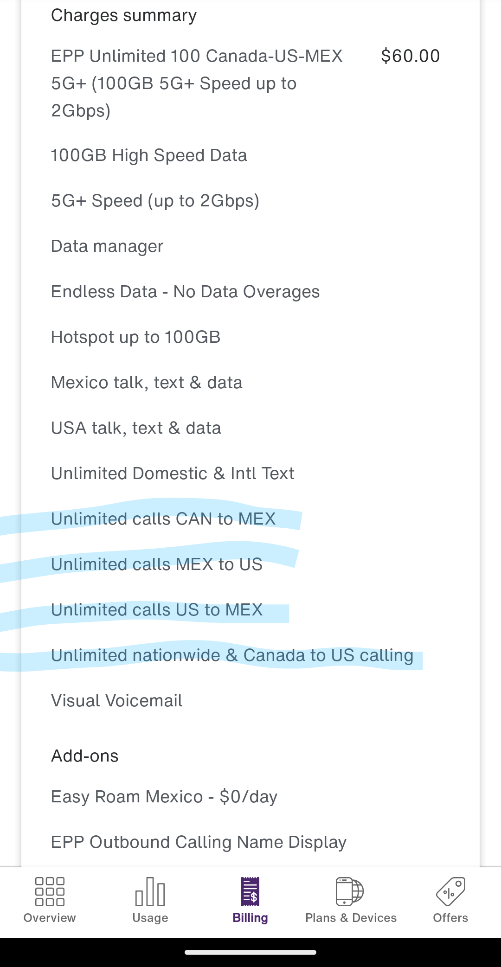The width and height of the screenshot is (501, 967).
Task: Tap the EPP Outbound Calling Name Display add-on
Action: click(x=199, y=841)
